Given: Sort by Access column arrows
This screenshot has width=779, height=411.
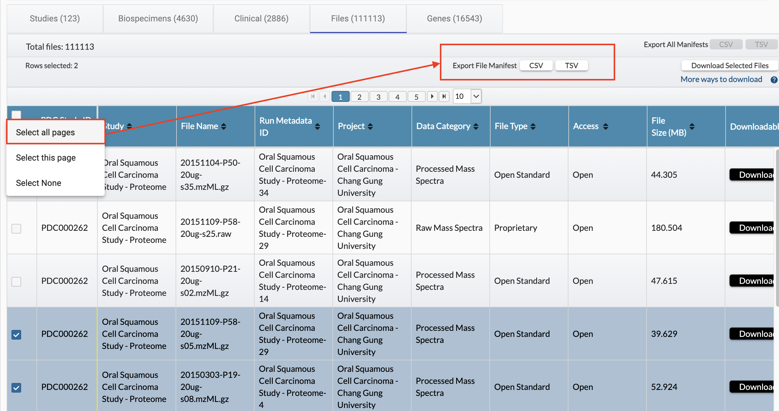Looking at the screenshot, I should pyautogui.click(x=605, y=126).
